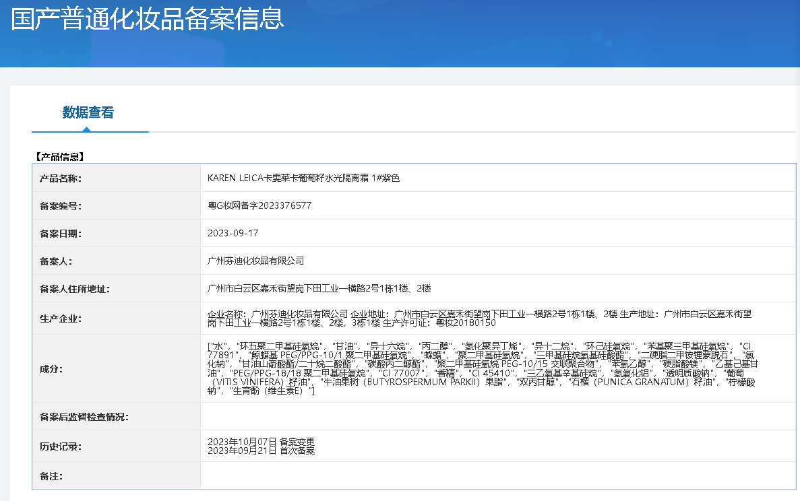Click the 历史记录 label
Viewport: 800px width, 501px height.
click(x=60, y=446)
